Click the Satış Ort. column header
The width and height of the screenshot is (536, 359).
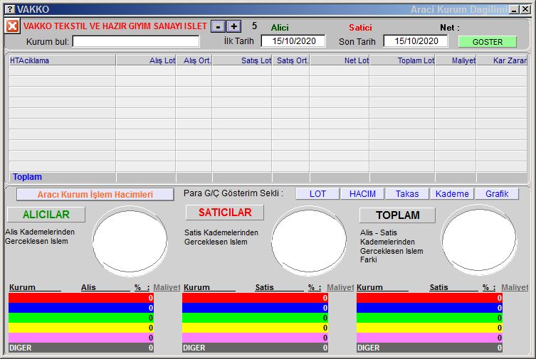[x=291, y=60]
